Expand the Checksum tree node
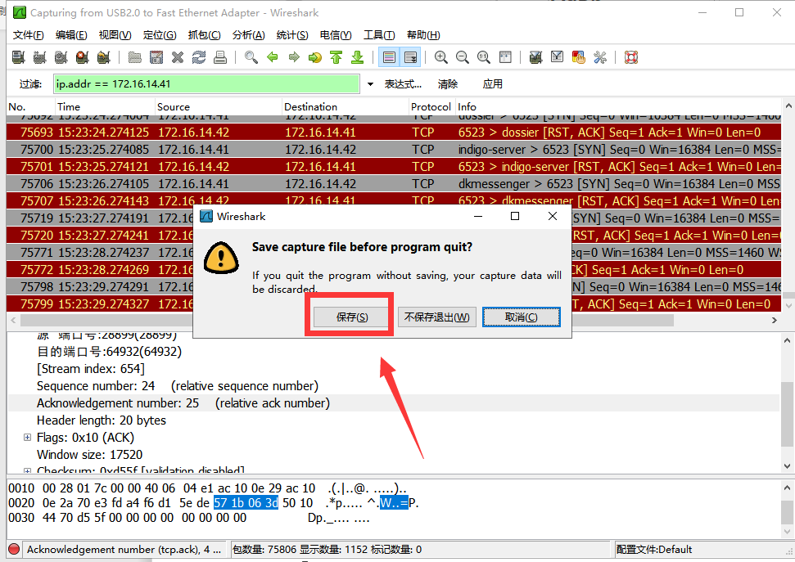Viewport: 795px width, 562px height. point(27,470)
